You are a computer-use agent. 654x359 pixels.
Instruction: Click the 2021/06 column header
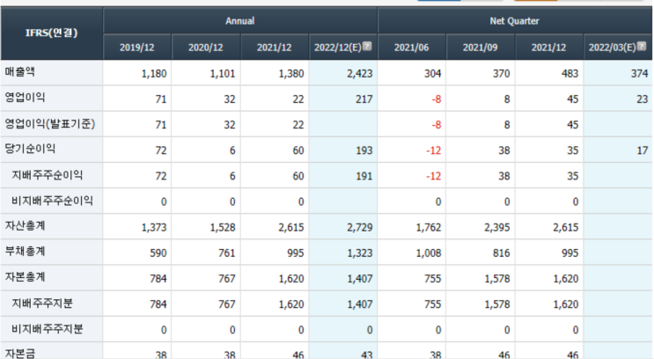(412, 48)
